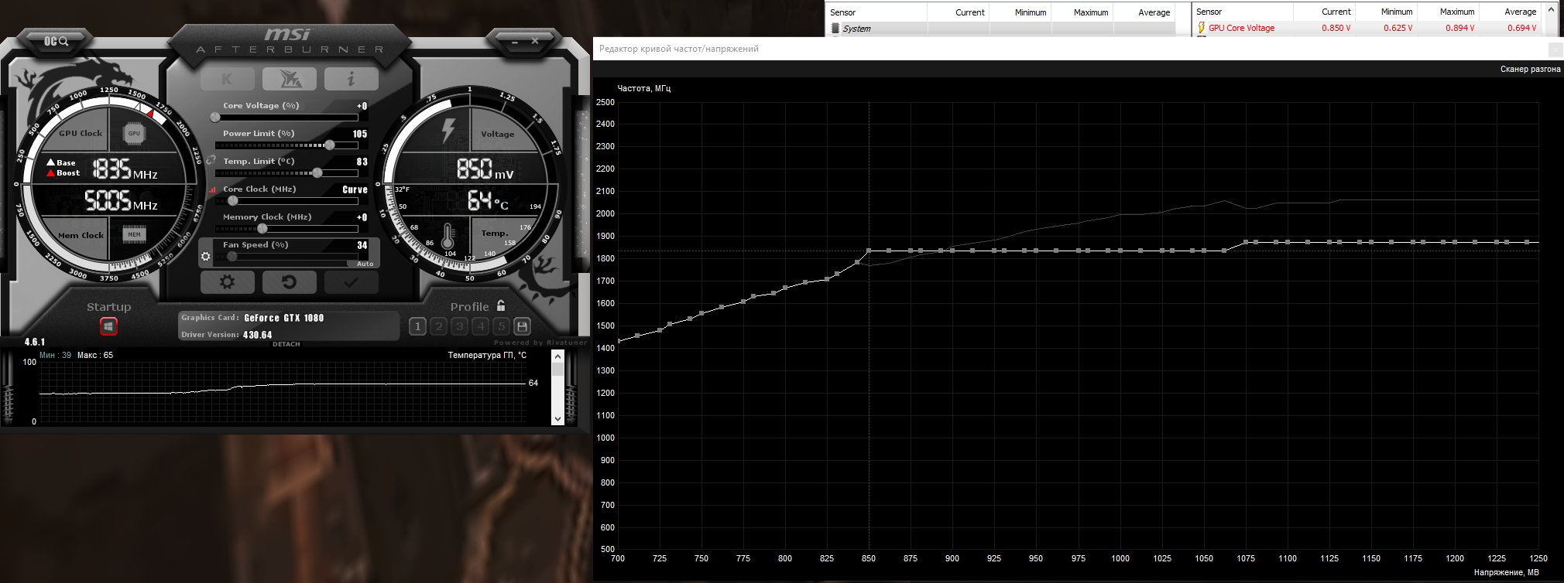Click the Fan Speed value 34
Image resolution: width=1564 pixels, height=583 pixels.
pos(362,245)
